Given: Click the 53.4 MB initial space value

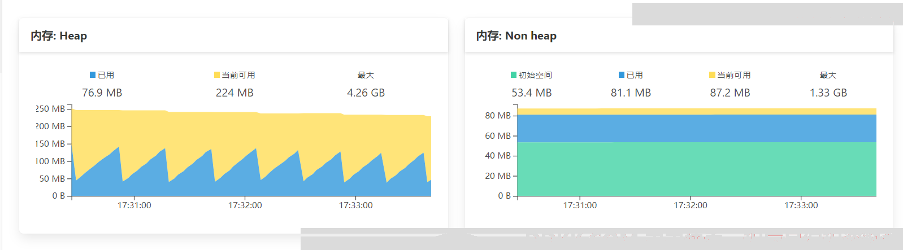Looking at the screenshot, I should [x=531, y=93].
